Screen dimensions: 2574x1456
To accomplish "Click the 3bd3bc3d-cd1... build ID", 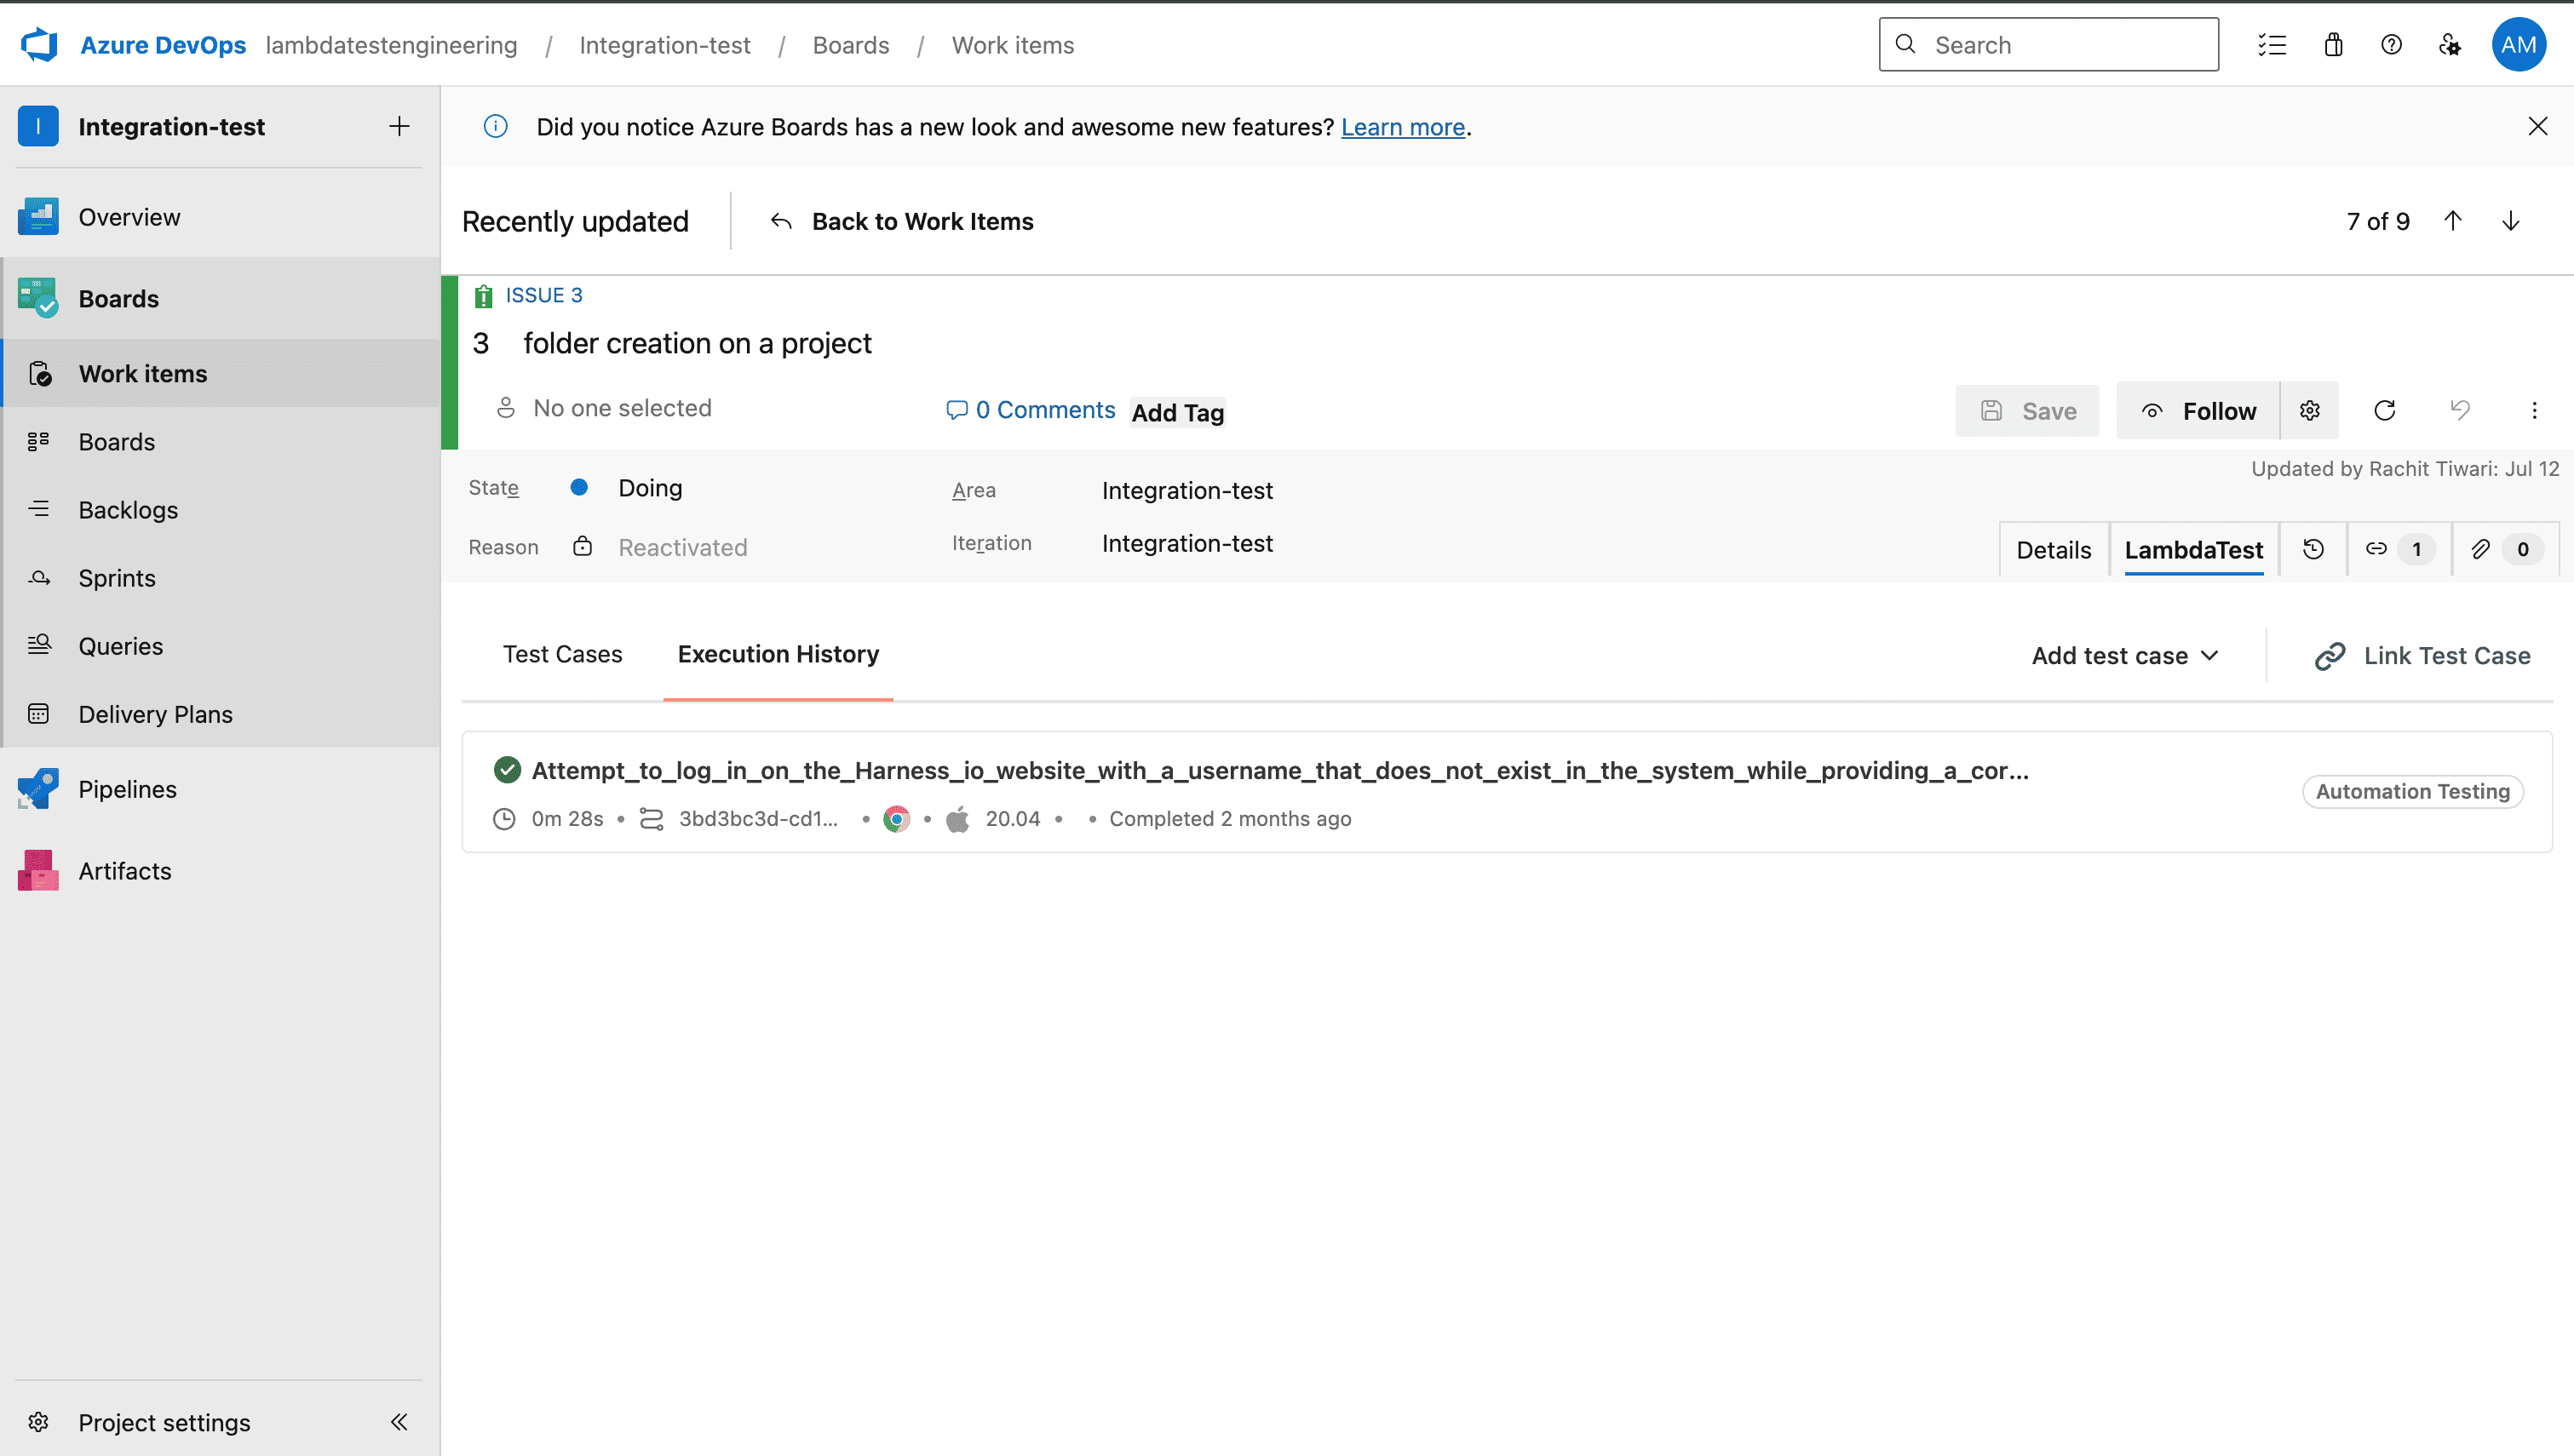I will (758, 818).
